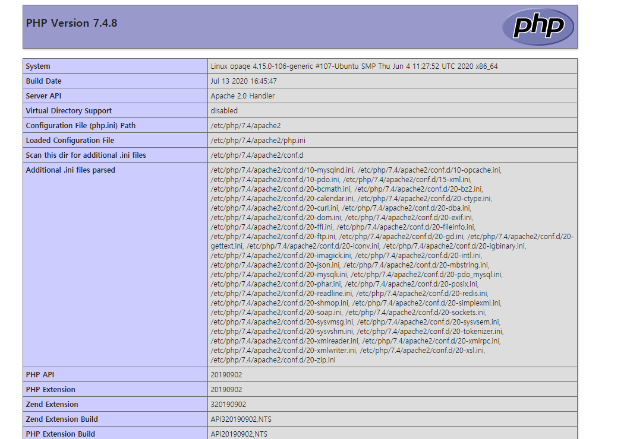The image size is (627, 439).
Task: Click the 10-mysqlnd.ini path entry
Action: (282, 170)
